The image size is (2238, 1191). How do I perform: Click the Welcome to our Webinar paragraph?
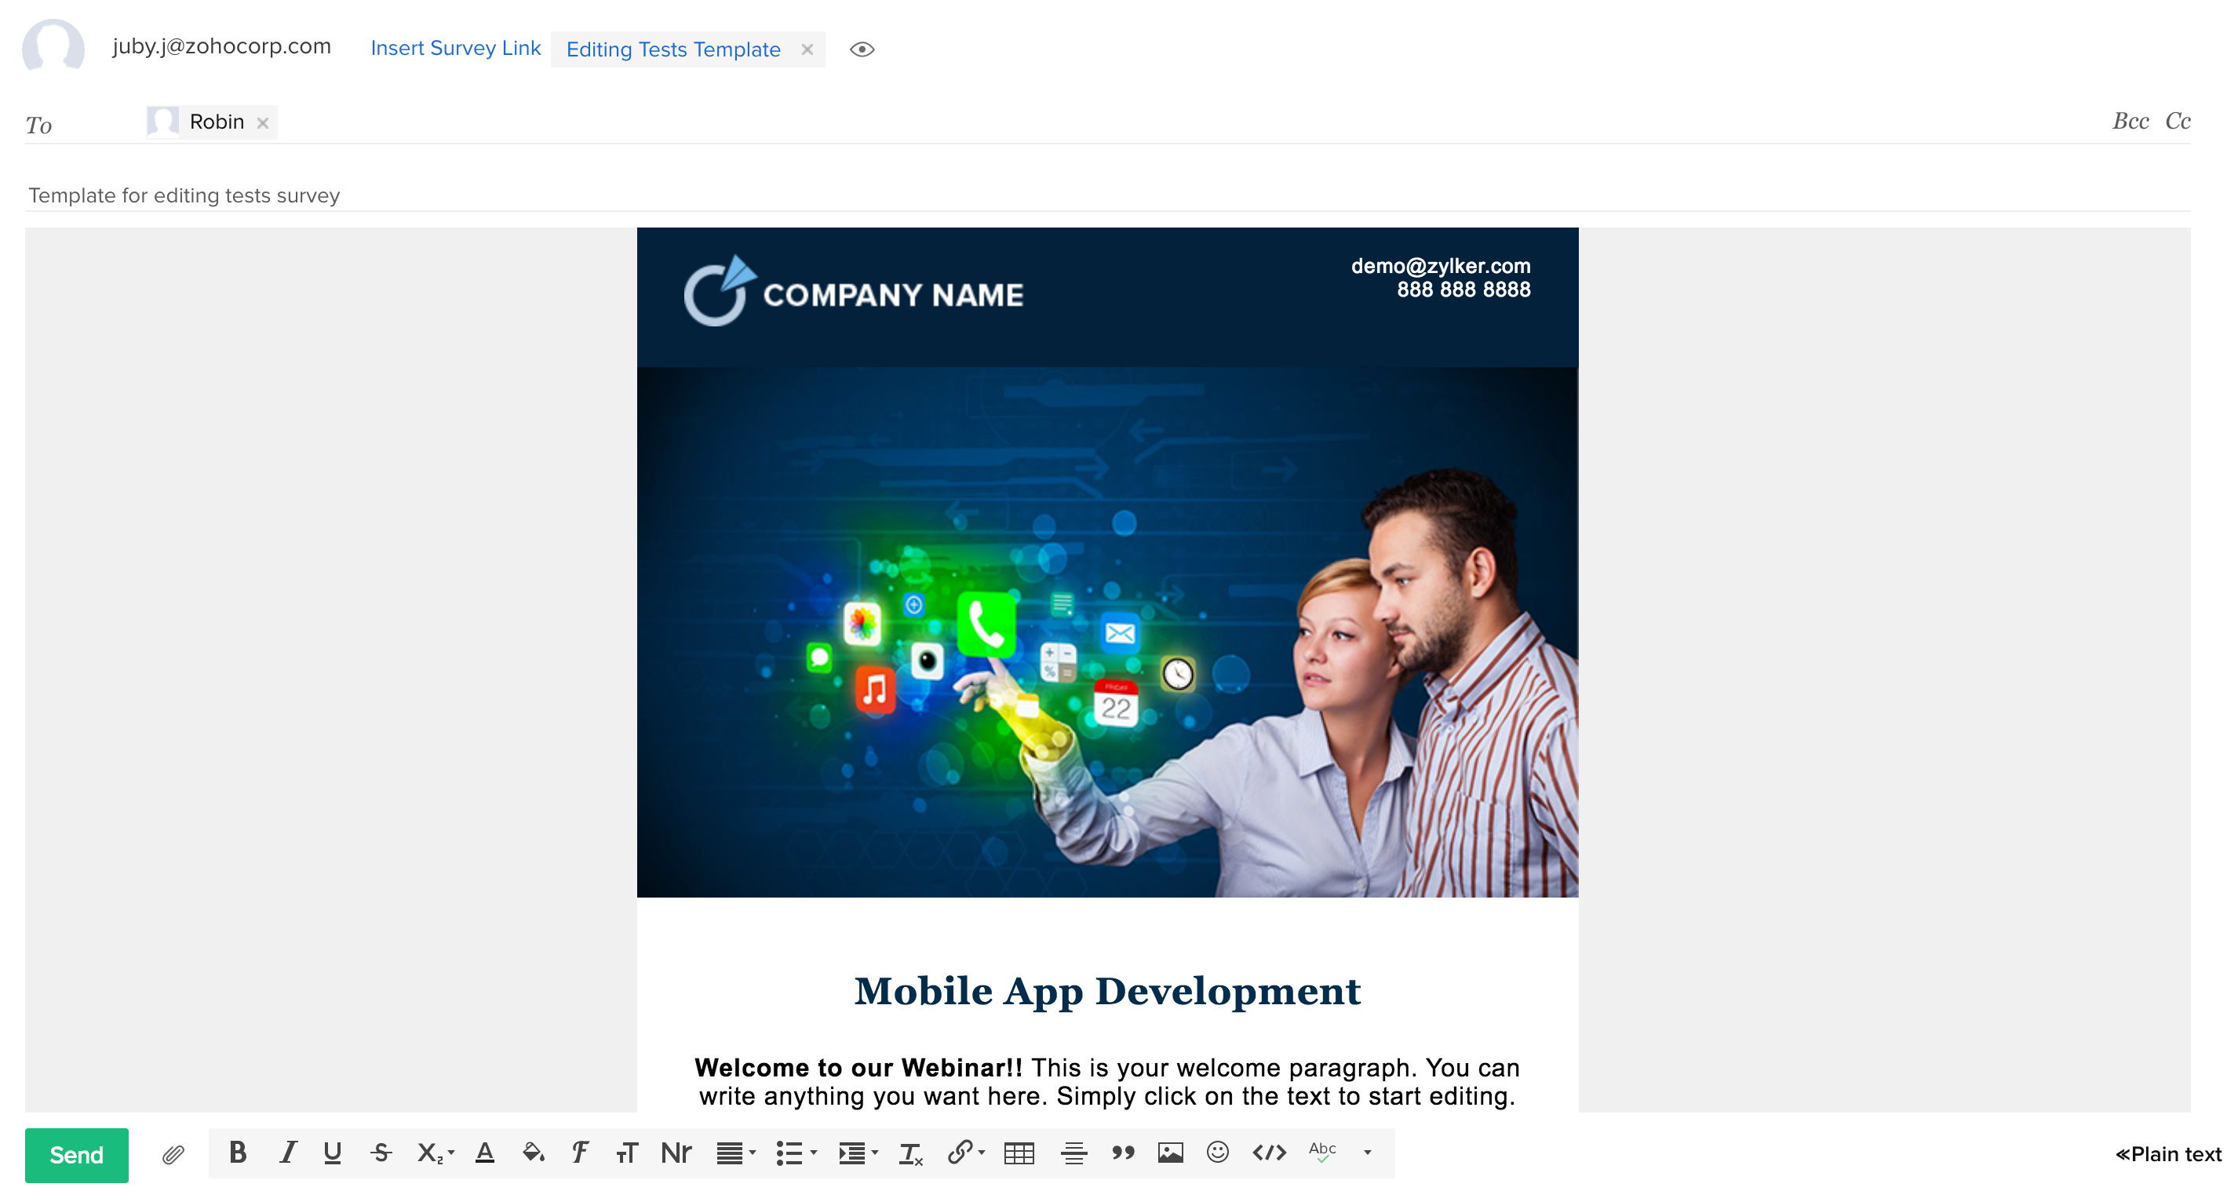click(1106, 1081)
